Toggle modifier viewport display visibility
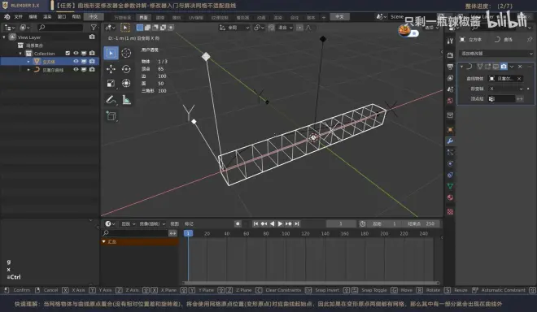 tap(496, 67)
